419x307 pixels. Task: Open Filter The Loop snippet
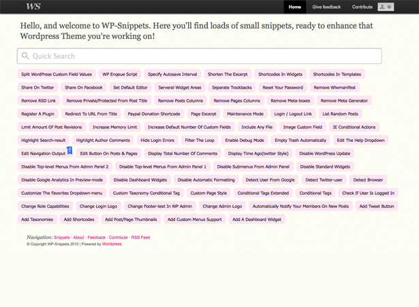click(200, 140)
